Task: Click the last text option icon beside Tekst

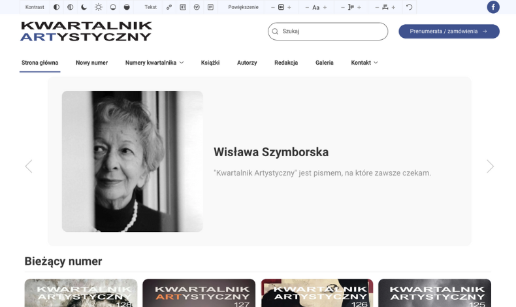Action: (x=210, y=7)
